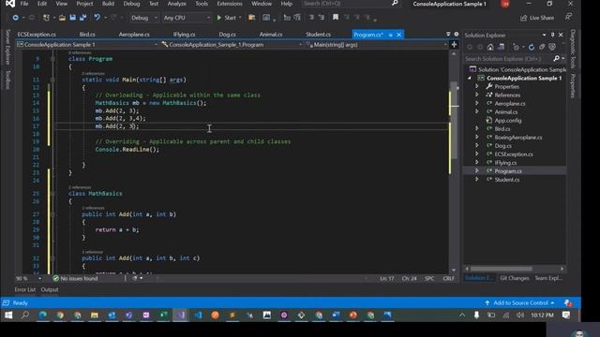600x337 pixels.
Task: Open the ConsoleApplication Sample 1 project dropdown
Action: (87, 45)
